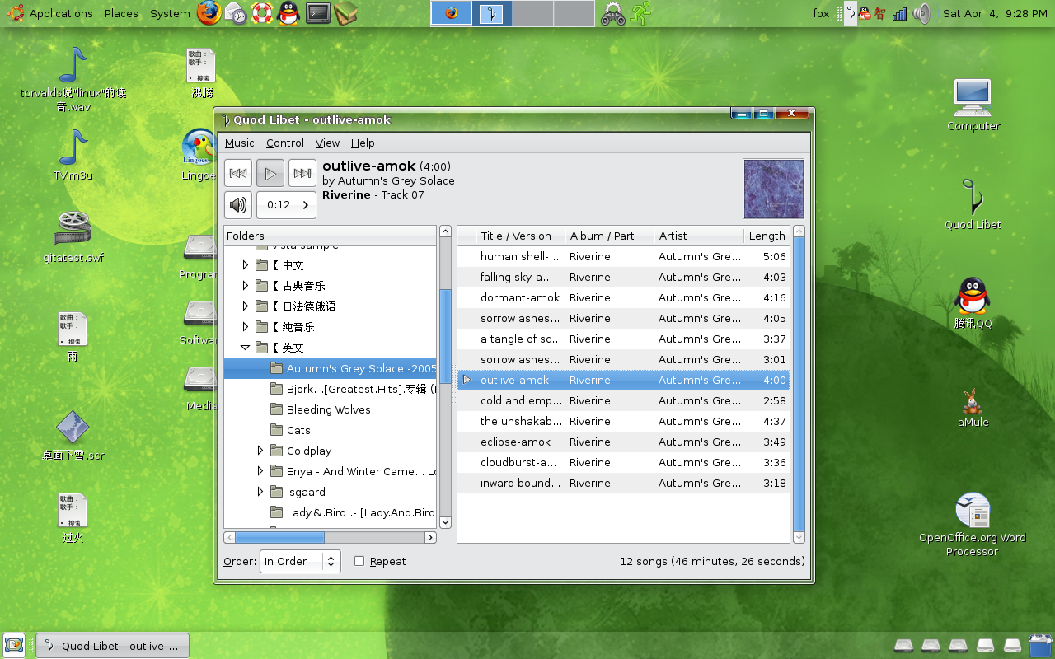Screen dimensions: 1055x659
Task: Select the 雨 lyric file on the desktop
Action: click(73, 337)
